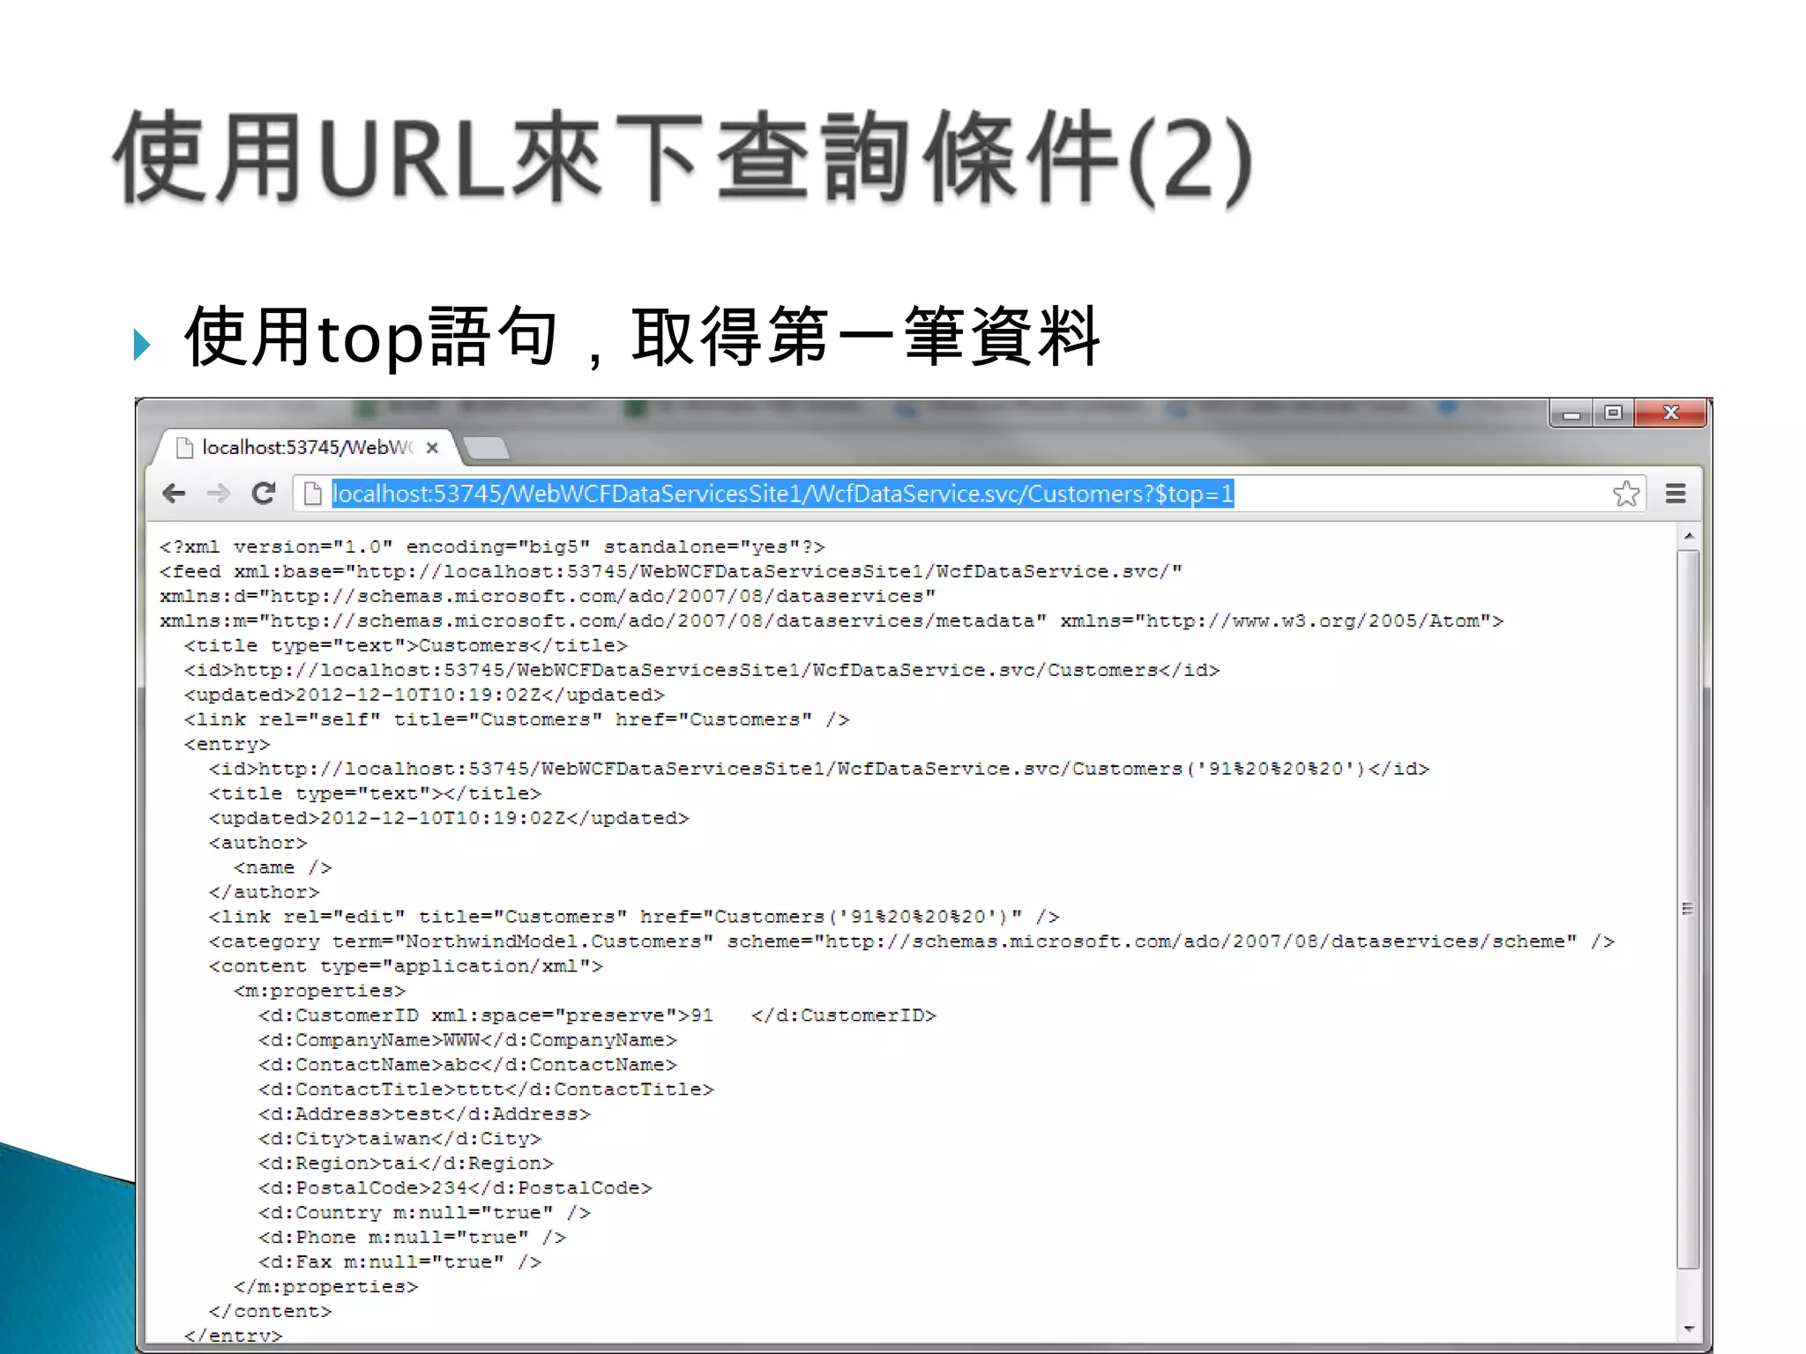The image size is (1806, 1354).
Task: Maximize the browser window
Action: (1613, 413)
